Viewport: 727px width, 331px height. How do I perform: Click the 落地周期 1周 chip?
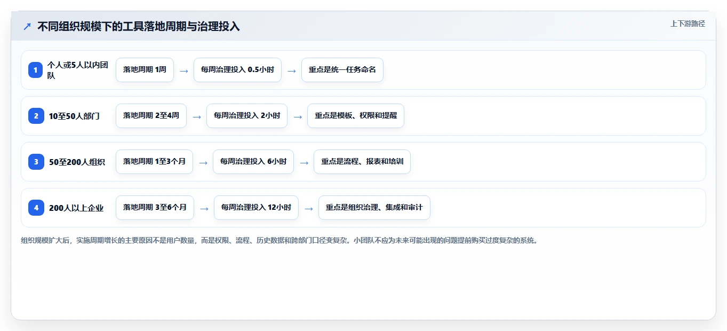[x=145, y=70]
